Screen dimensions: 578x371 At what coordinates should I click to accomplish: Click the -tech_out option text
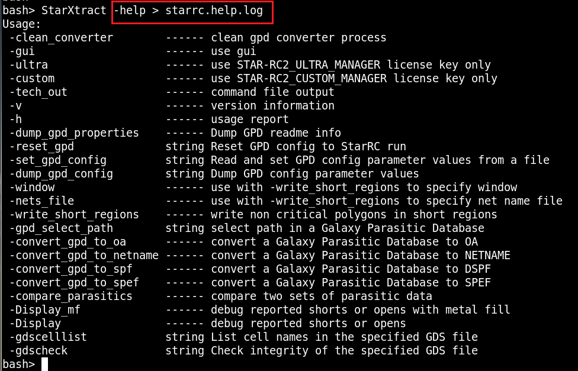coord(38,92)
